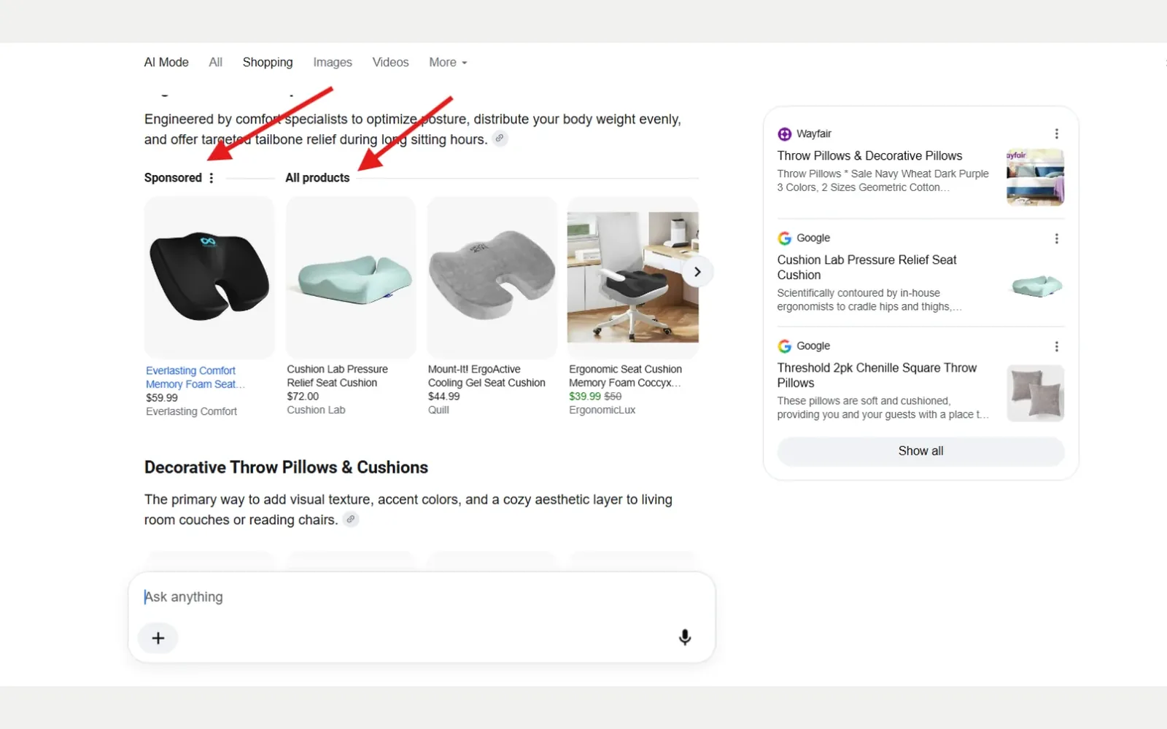Open Cushion Lab Pressure Relief Seat Cushion title
The image size is (1167, 729).
pos(337,376)
